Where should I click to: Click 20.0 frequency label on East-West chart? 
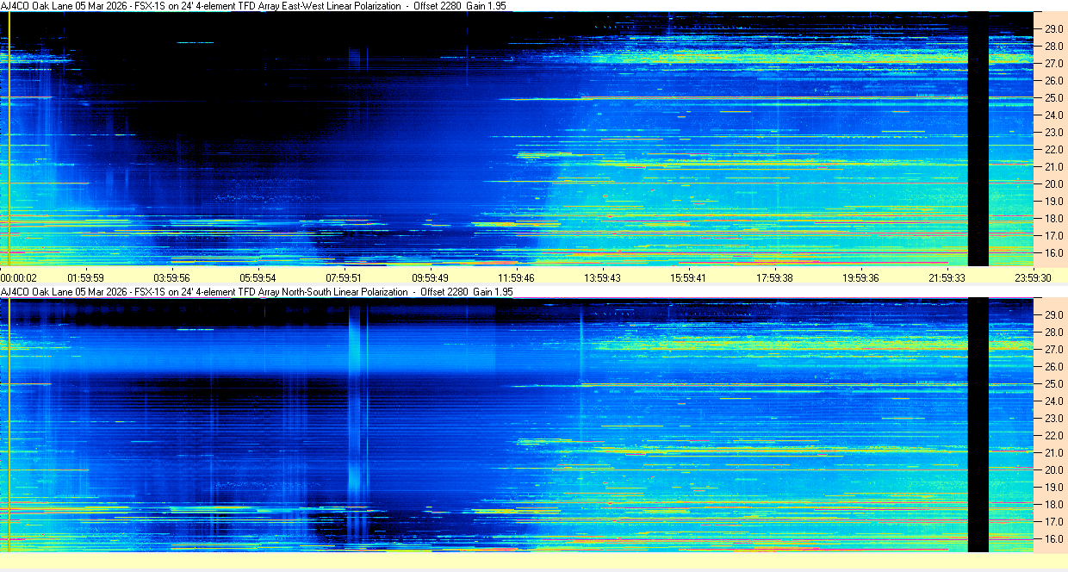pos(1053,184)
